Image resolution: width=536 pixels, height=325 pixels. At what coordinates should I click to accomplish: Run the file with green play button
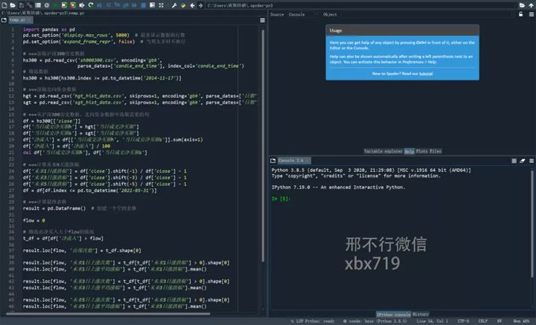pos(55,5)
